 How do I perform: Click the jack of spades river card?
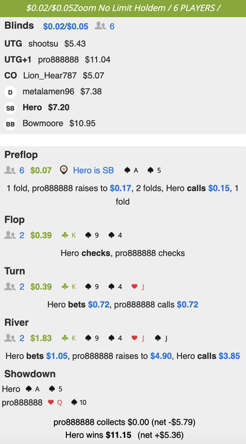(x=161, y=338)
